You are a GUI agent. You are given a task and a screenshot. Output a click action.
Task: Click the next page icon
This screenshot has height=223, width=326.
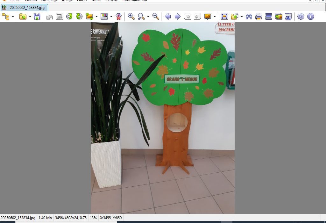(197, 17)
